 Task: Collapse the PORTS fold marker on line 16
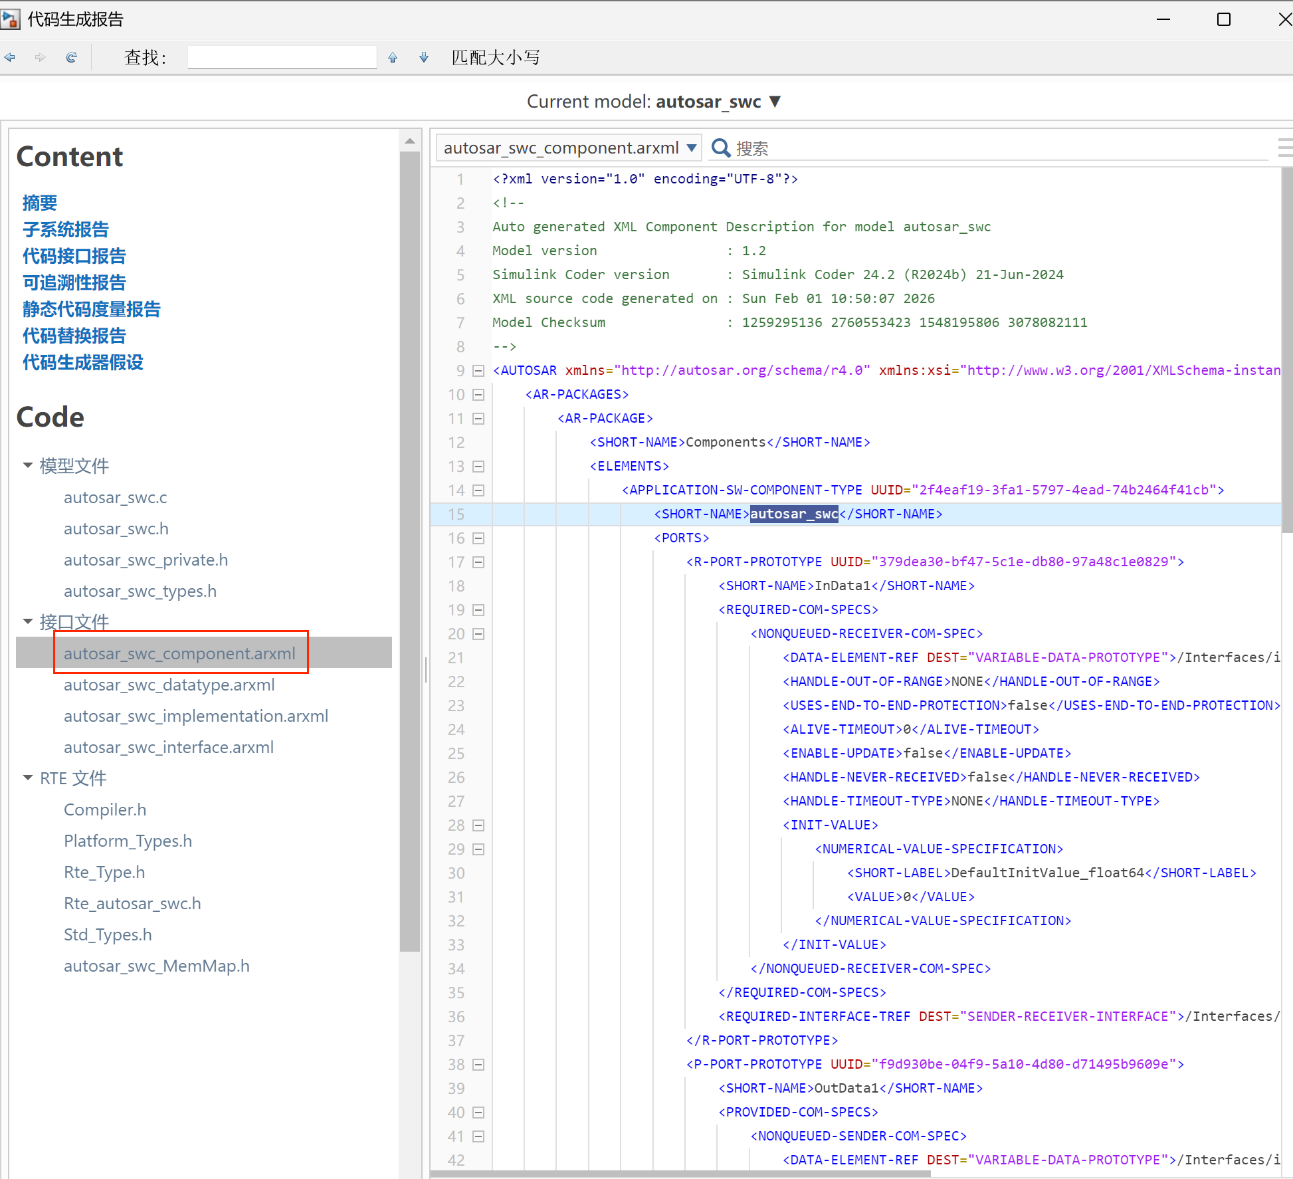pos(478,538)
